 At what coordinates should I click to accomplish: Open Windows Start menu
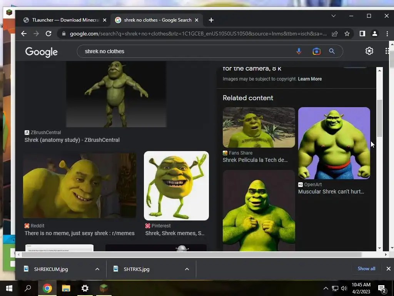[9, 288]
